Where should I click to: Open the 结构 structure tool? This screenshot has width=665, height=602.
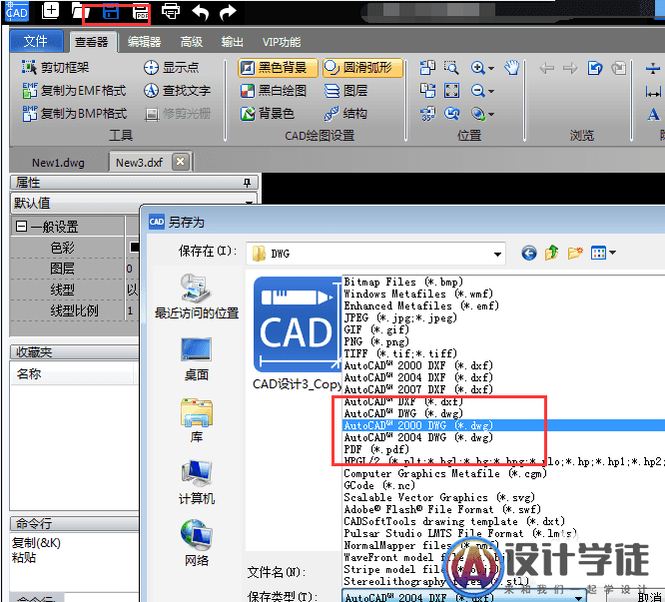(345, 113)
